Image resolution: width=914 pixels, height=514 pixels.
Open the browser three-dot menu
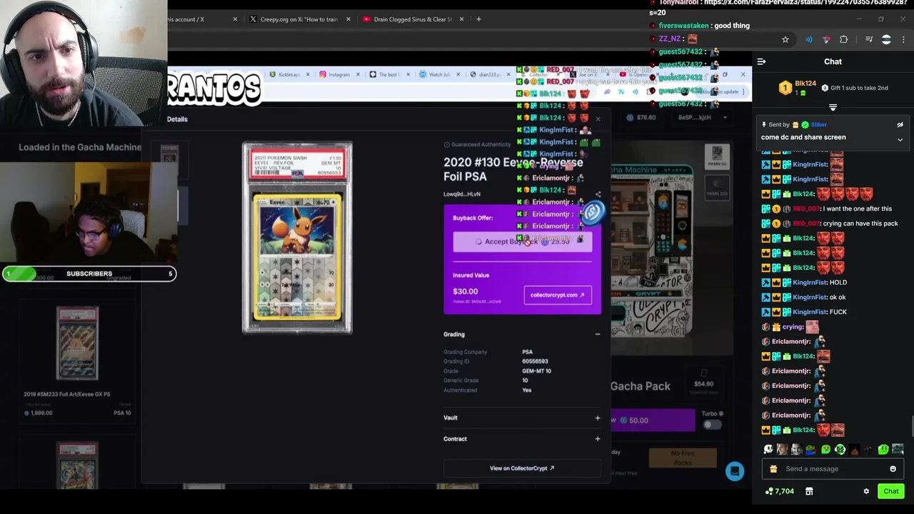[x=903, y=40]
